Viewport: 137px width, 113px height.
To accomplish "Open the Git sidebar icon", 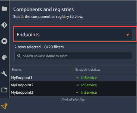I will (x=4, y=25).
